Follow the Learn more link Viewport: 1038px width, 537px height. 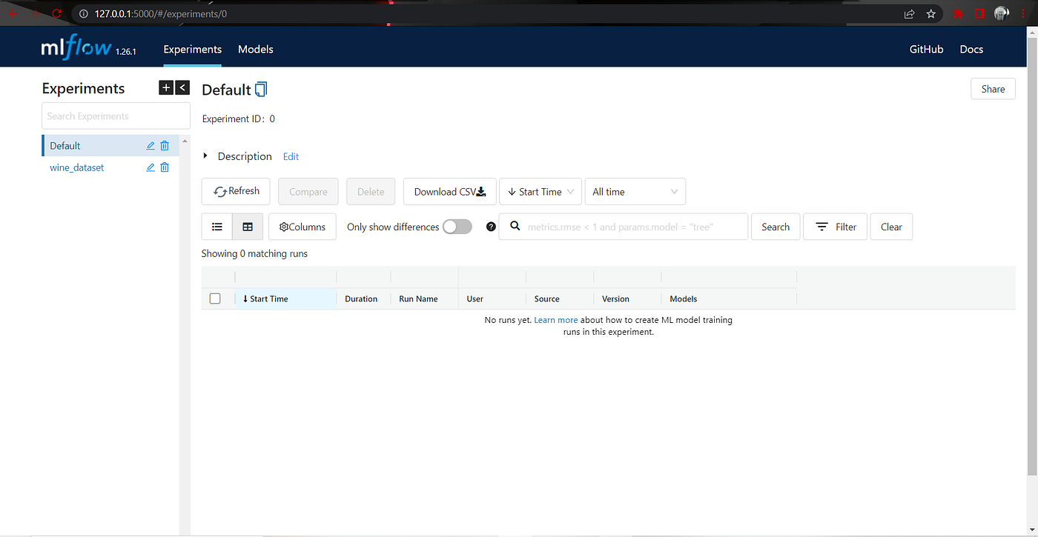[x=555, y=319]
